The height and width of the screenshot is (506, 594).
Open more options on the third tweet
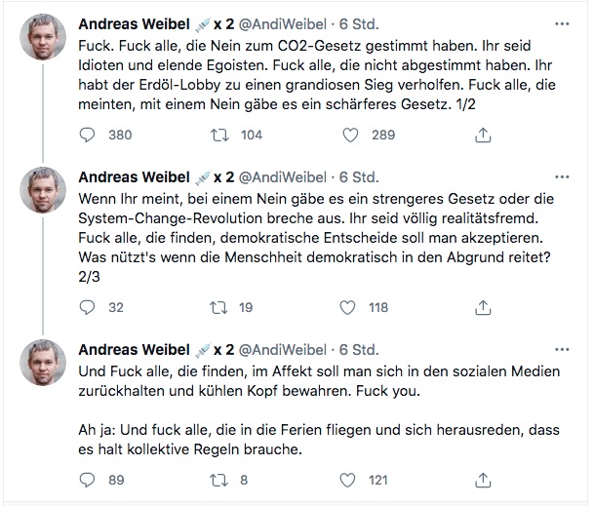point(561,349)
